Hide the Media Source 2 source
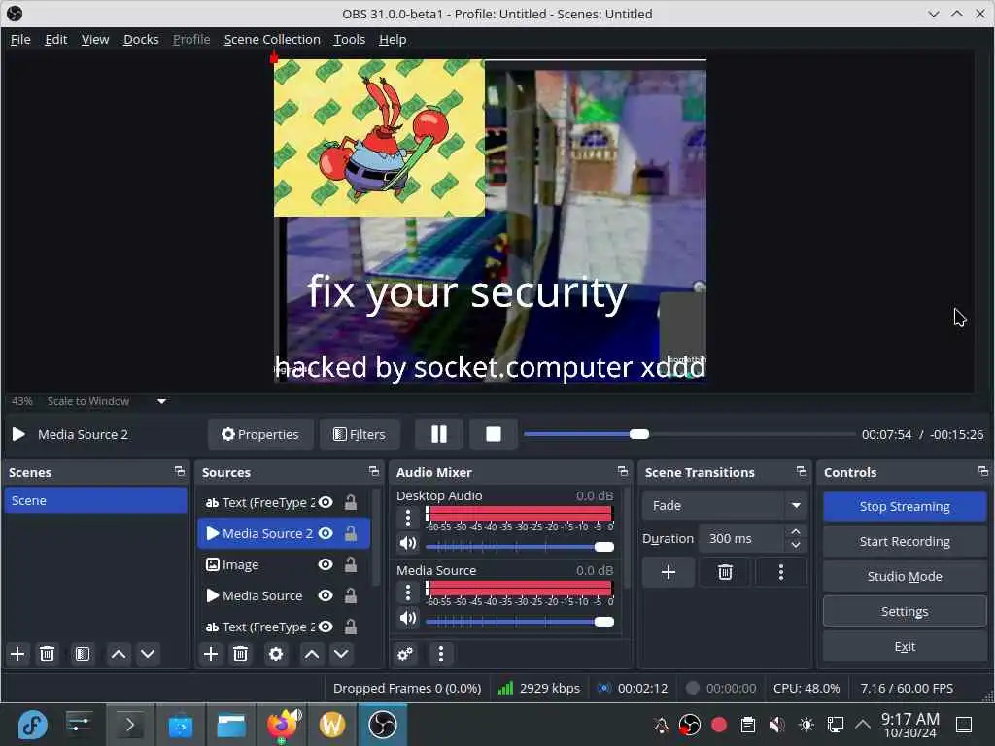The image size is (995, 746). [x=326, y=533]
